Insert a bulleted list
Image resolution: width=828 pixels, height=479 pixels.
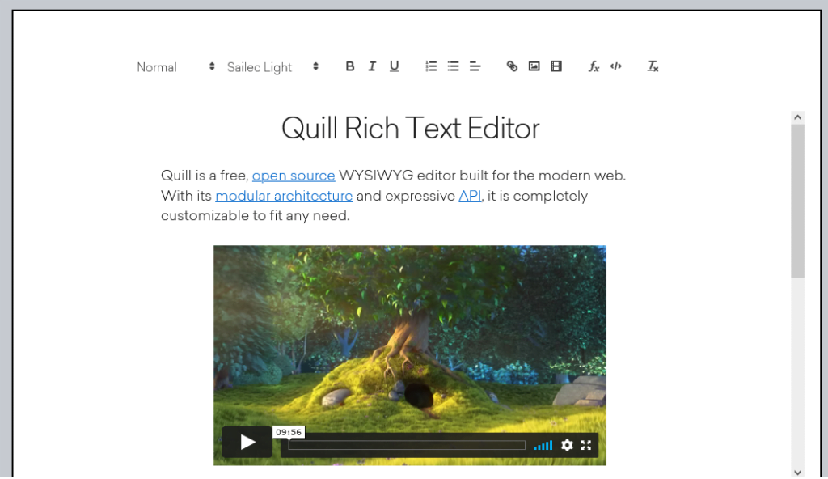click(453, 66)
